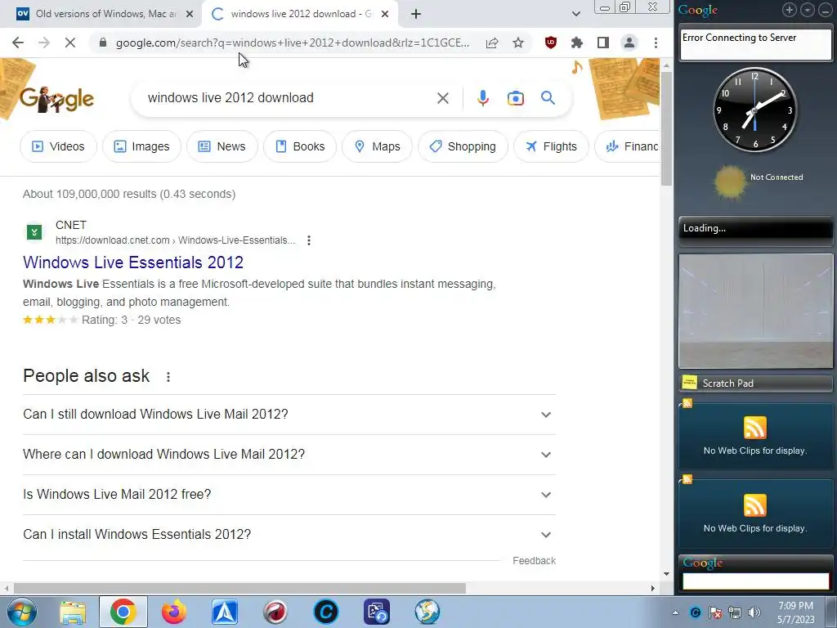This screenshot has height=628, width=837.
Task: Open 'Windows Live Essentials 2012' result link
Action: click(x=133, y=262)
